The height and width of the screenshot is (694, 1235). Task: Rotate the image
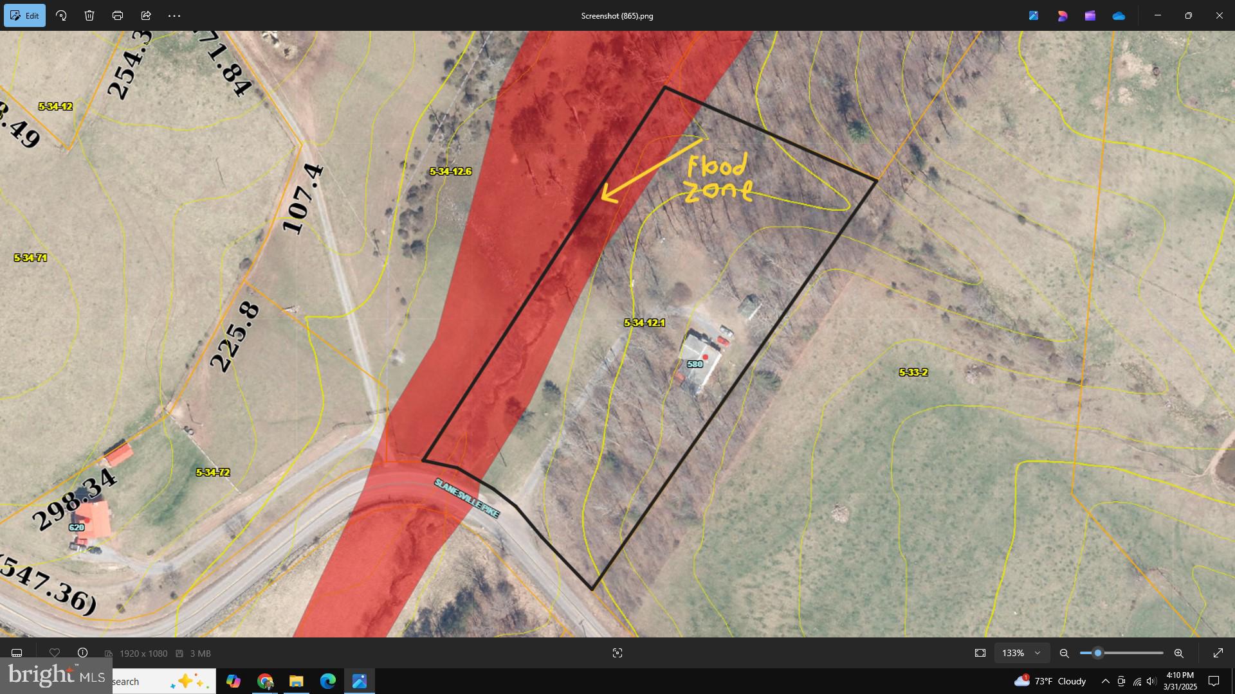pyautogui.click(x=61, y=15)
